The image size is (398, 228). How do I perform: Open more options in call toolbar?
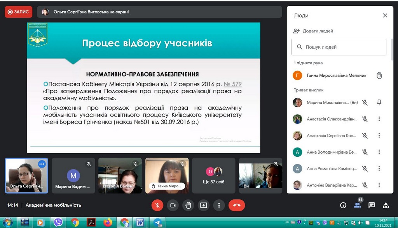[219, 205]
